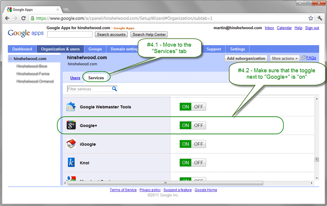This screenshot has height=206, width=327.
Task: Open the Privacy policy link
Action: 150,190
